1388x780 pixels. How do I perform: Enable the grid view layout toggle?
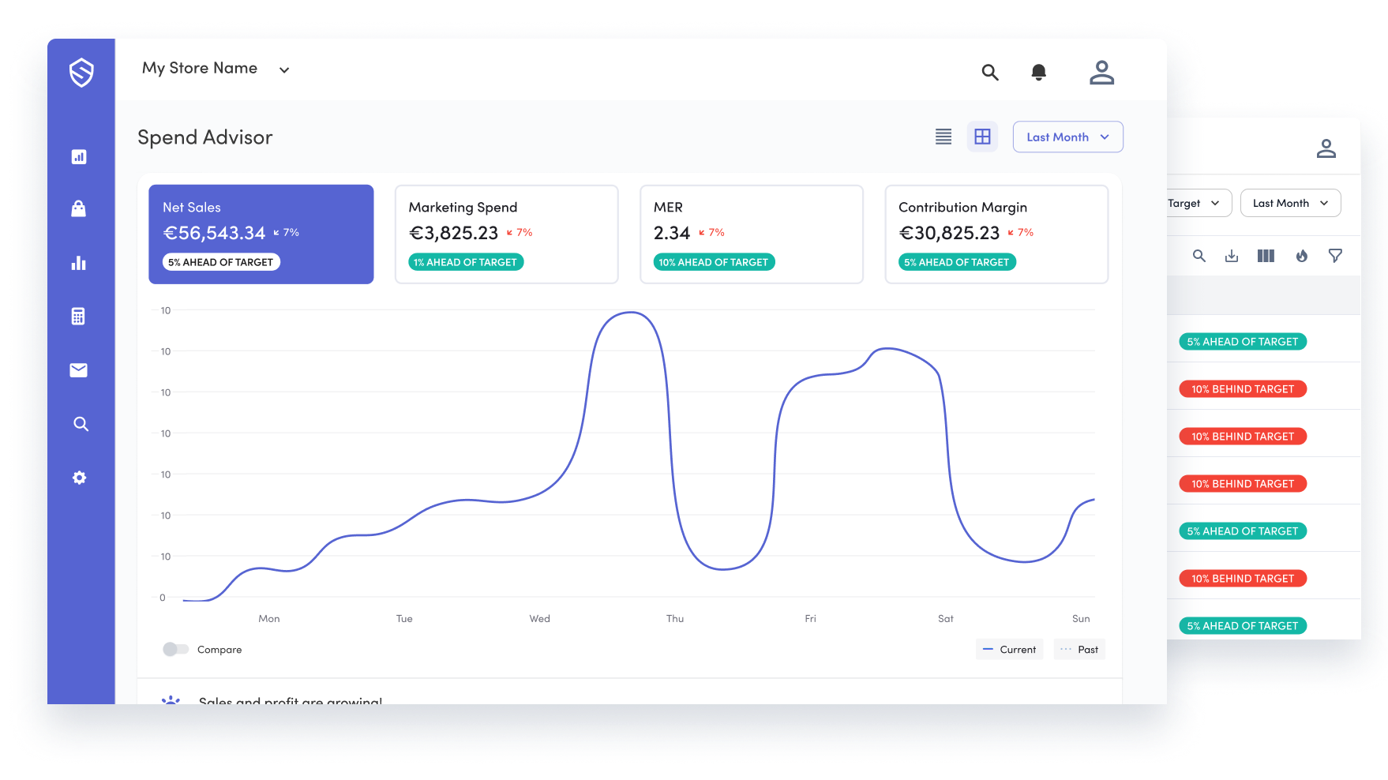click(982, 137)
